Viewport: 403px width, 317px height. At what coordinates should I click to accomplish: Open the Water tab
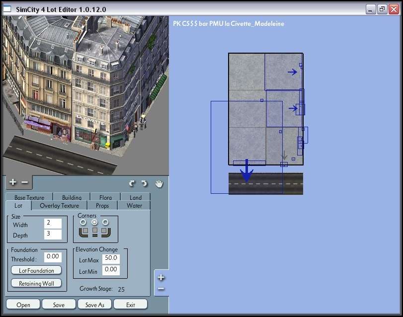134,206
